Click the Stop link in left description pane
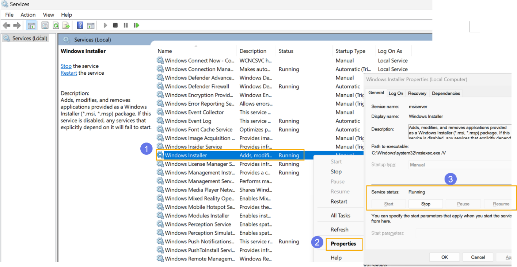Screen dimensions: 517x267 (x=66, y=66)
